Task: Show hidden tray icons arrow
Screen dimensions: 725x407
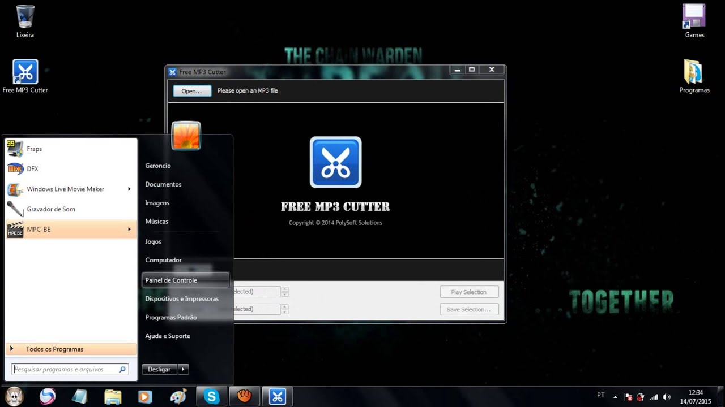Action: pyautogui.click(x=616, y=397)
